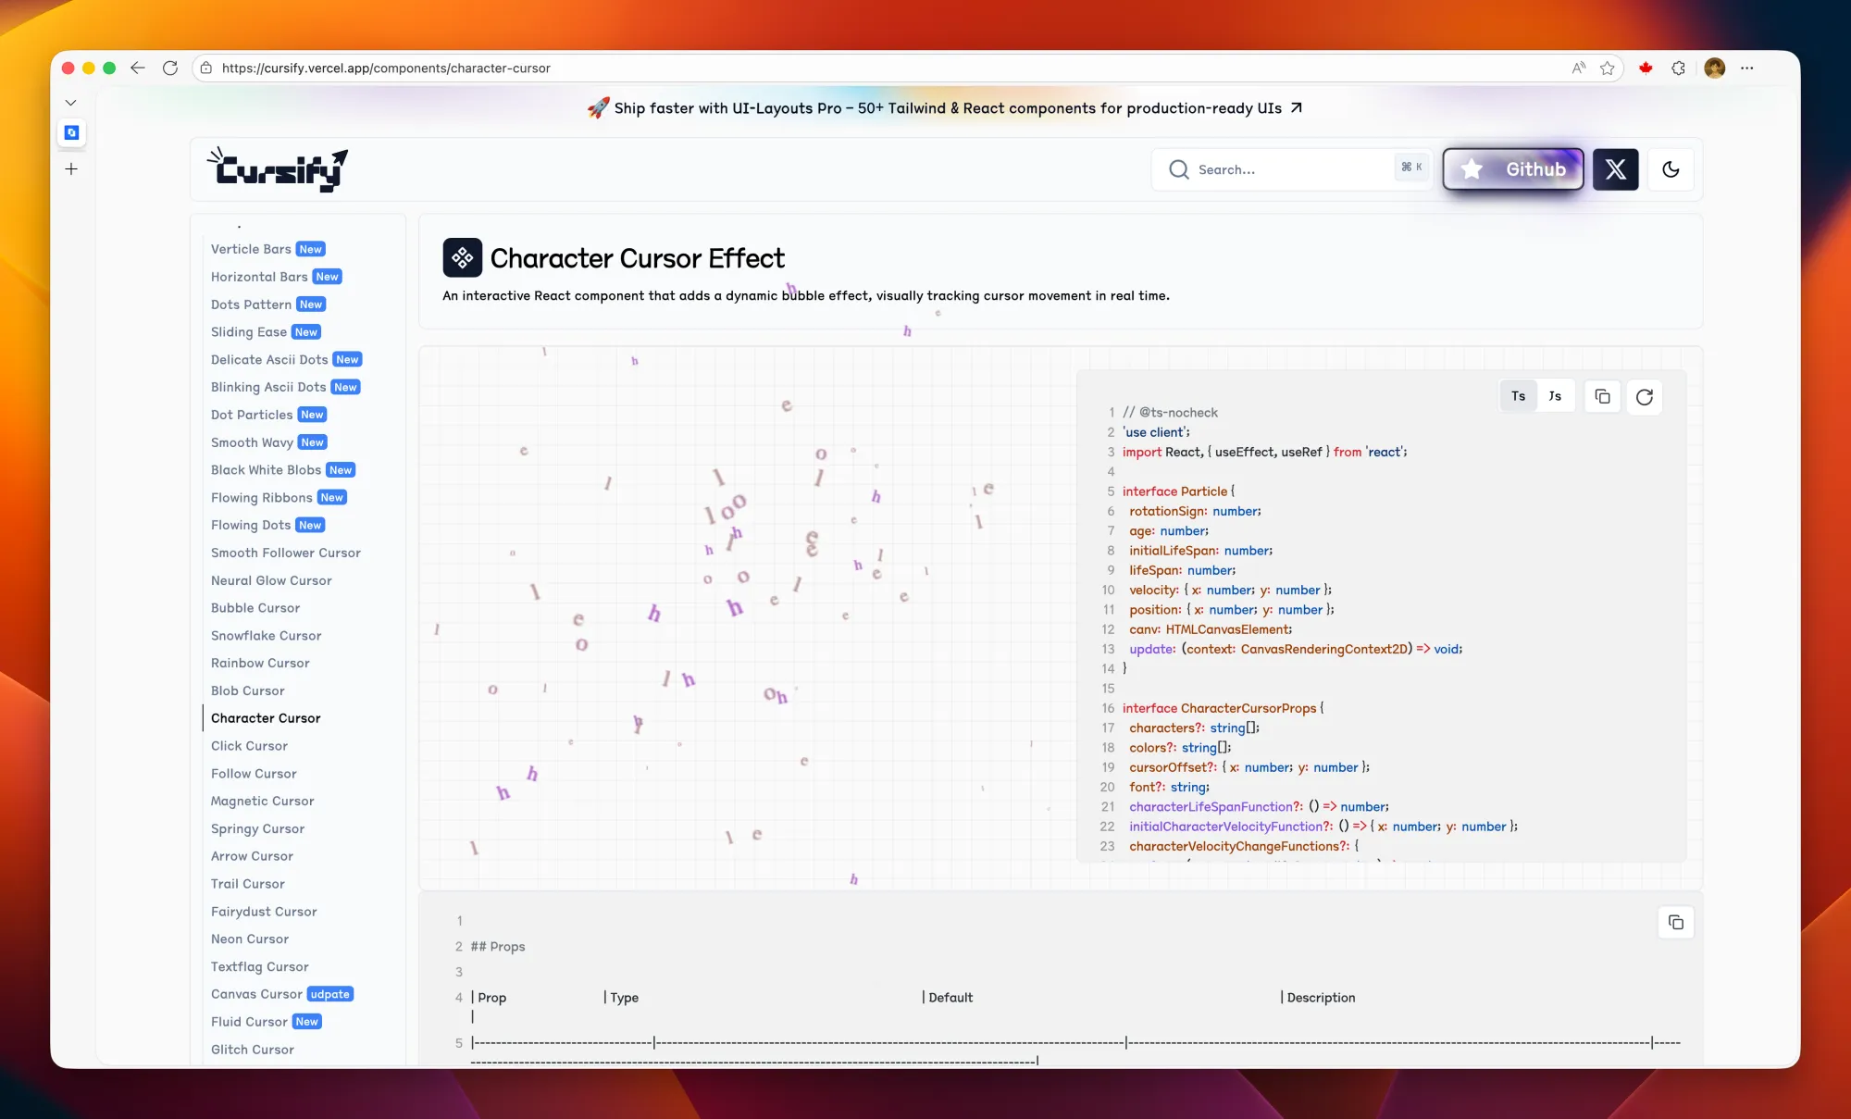Bookmark page with star icon in address bar
1851x1119 pixels.
(1607, 68)
